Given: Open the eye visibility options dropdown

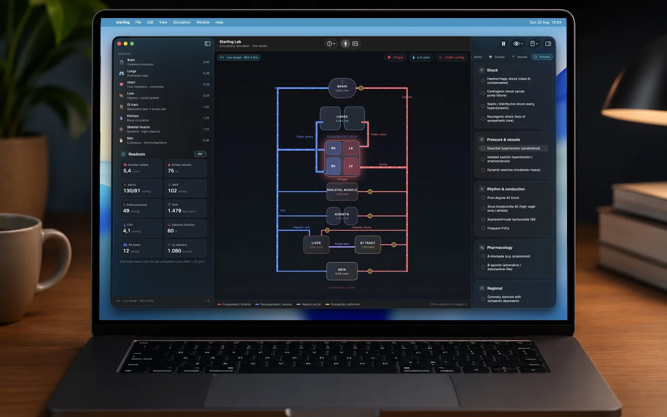Looking at the screenshot, I should click(x=518, y=44).
